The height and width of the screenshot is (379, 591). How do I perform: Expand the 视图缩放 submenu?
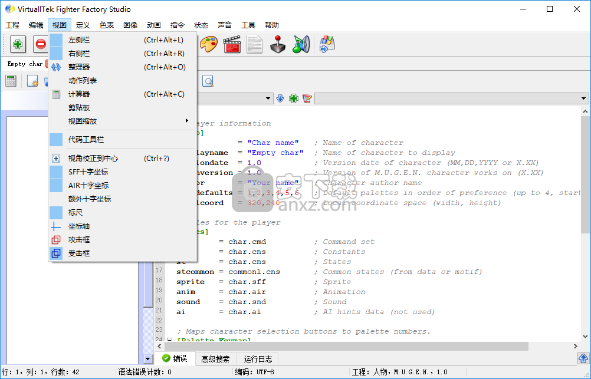123,121
